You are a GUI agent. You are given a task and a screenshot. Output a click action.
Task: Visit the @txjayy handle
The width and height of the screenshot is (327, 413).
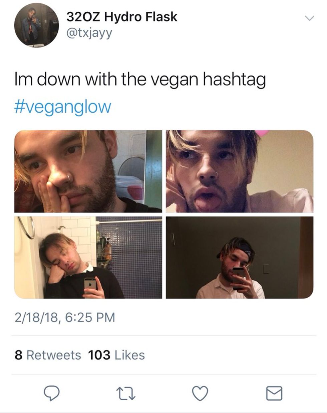(x=90, y=33)
